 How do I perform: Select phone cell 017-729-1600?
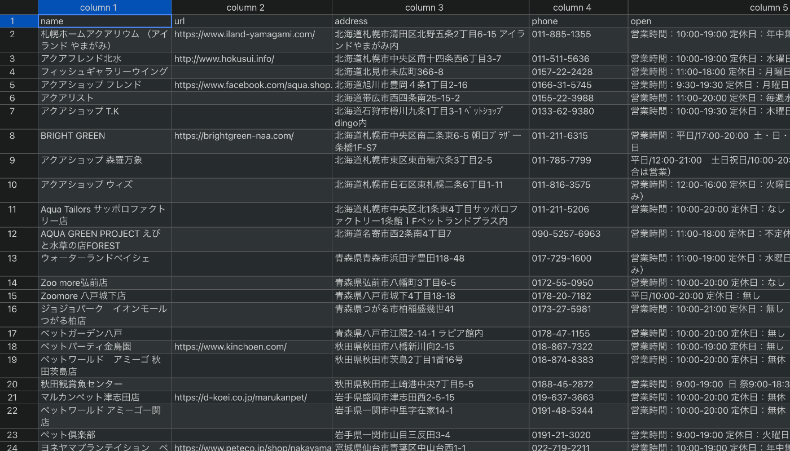click(578, 264)
